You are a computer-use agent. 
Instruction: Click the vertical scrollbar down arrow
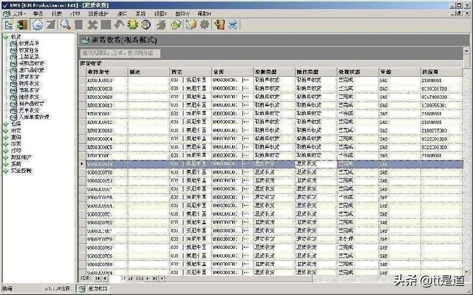tap(467, 272)
